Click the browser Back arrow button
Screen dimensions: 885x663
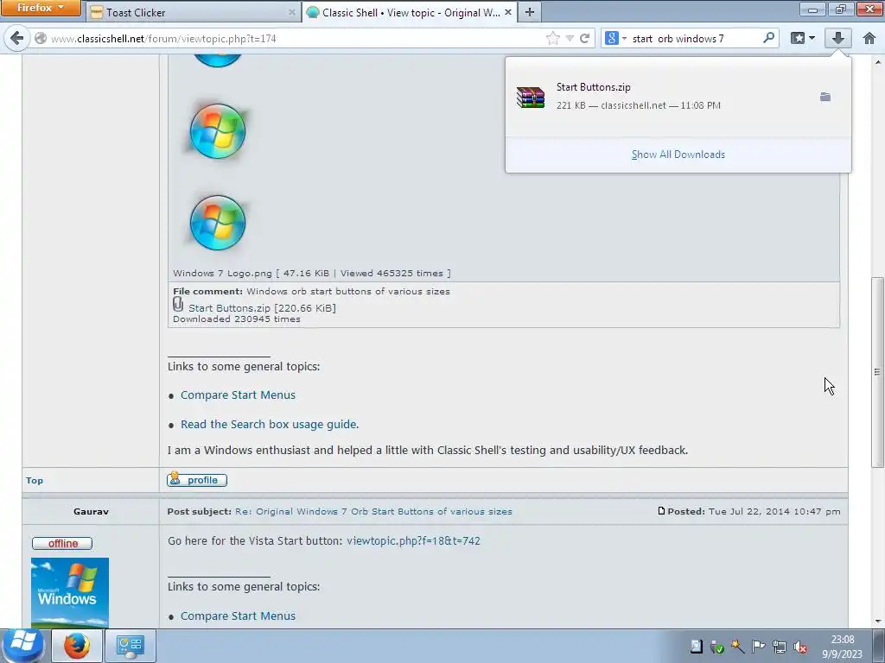pyautogui.click(x=17, y=38)
